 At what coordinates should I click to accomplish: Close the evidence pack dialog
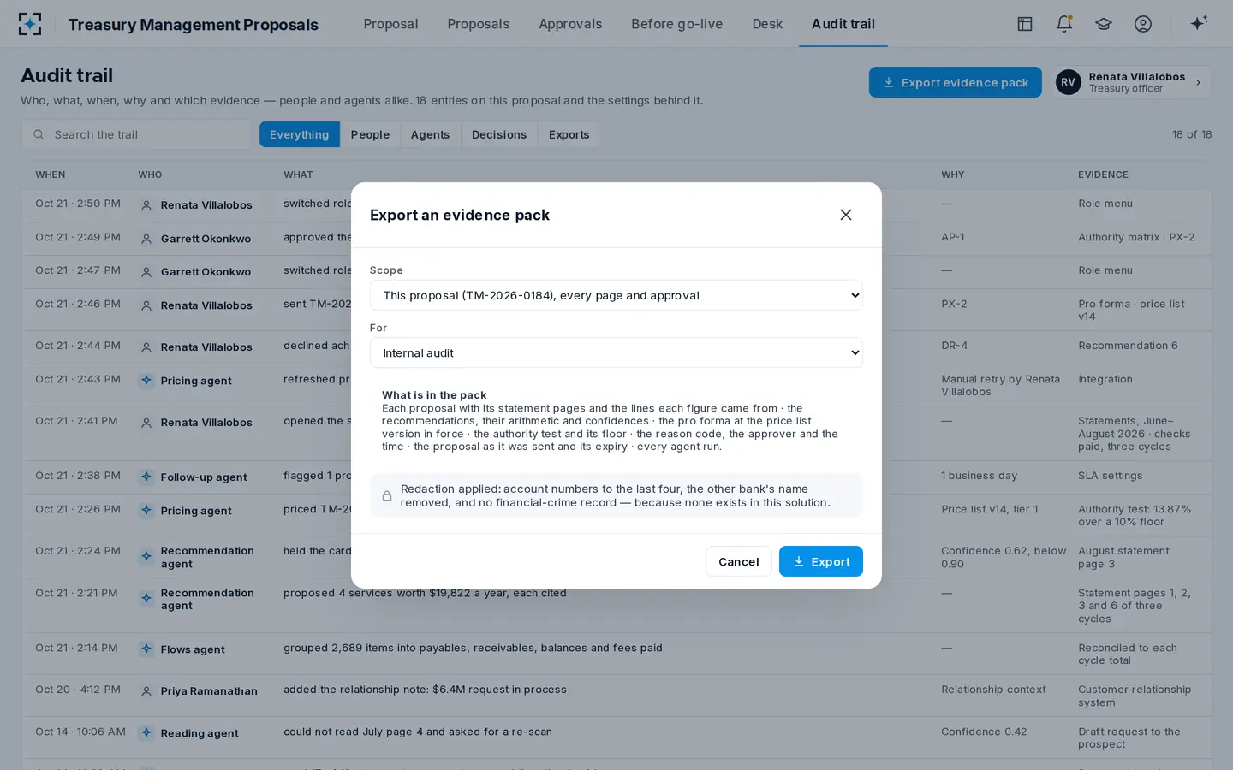pos(845,215)
